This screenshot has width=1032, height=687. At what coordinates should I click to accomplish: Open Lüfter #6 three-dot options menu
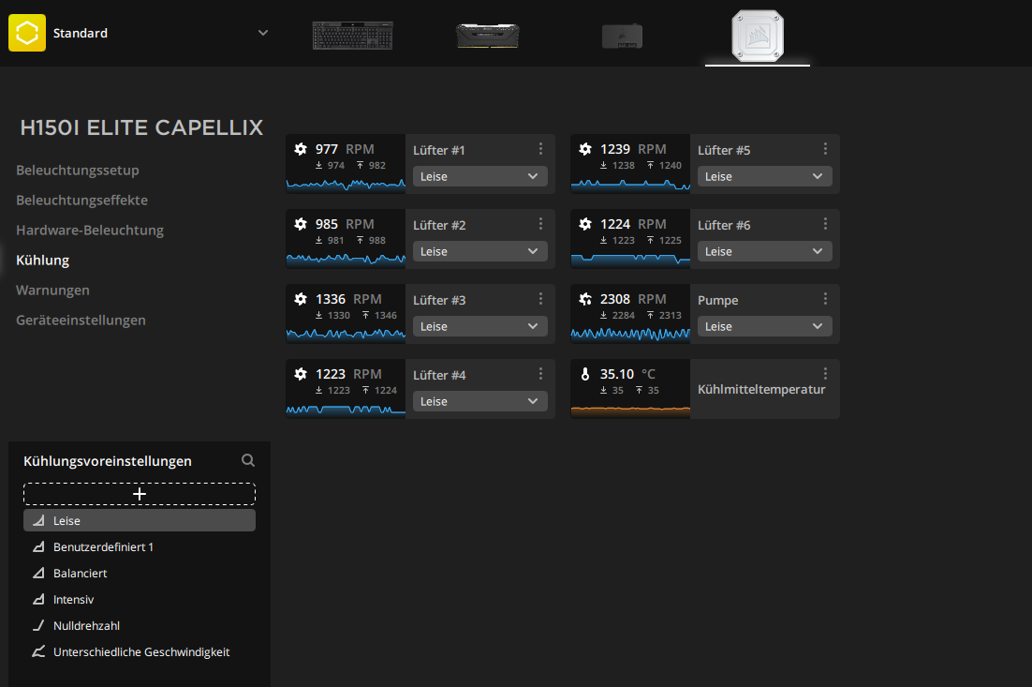[825, 224]
